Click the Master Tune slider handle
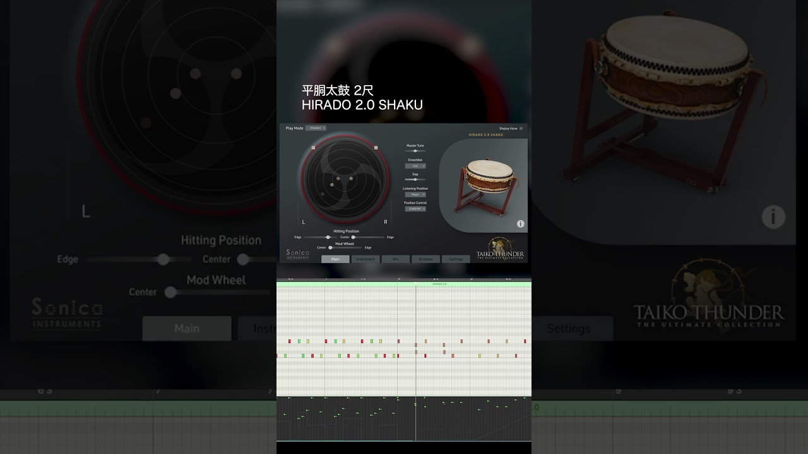 (x=415, y=151)
